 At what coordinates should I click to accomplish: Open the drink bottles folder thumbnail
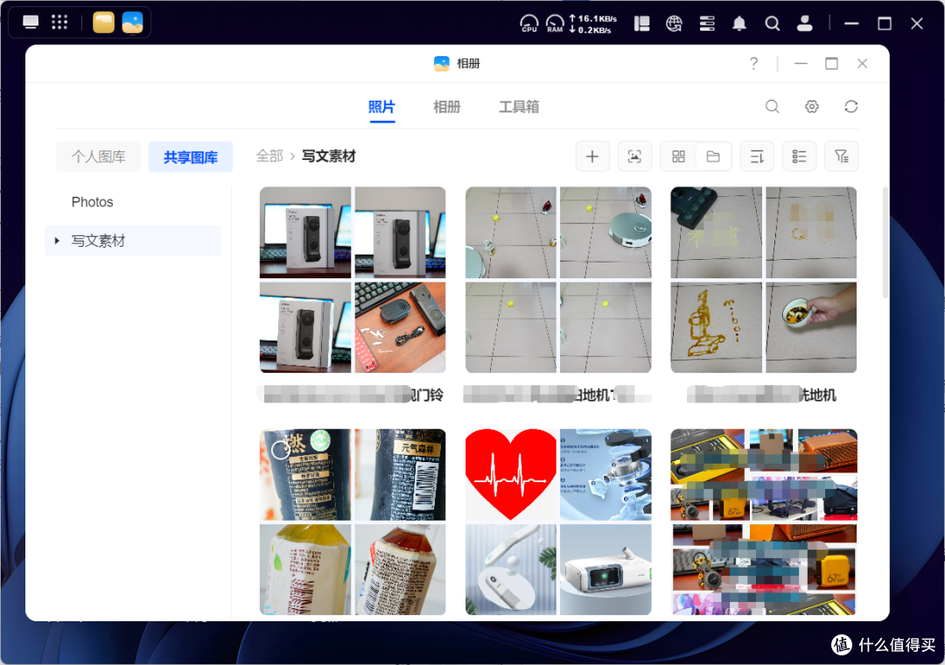(353, 522)
